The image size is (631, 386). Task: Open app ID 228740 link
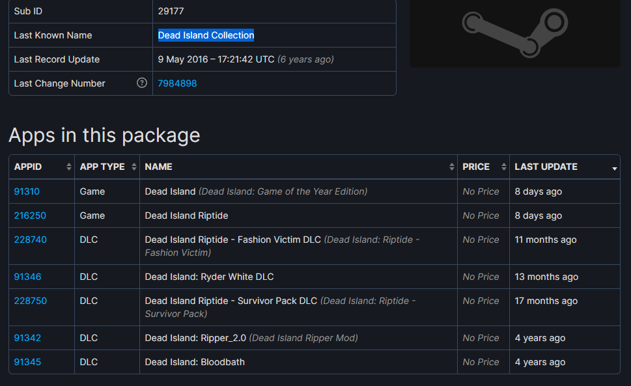[30, 240]
